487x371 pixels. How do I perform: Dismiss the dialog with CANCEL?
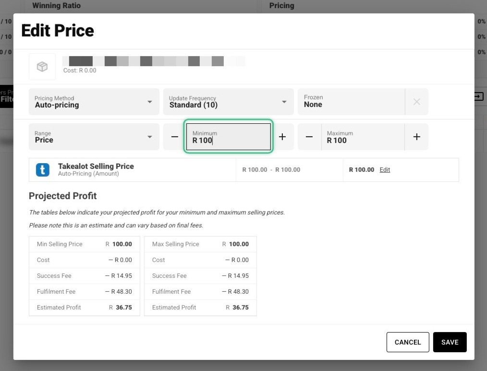click(x=407, y=342)
